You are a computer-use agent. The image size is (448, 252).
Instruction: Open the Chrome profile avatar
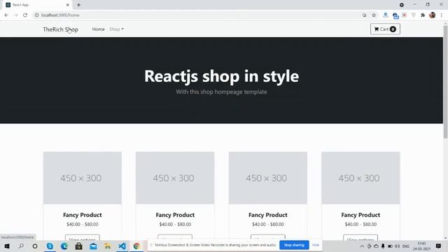pyautogui.click(x=433, y=15)
